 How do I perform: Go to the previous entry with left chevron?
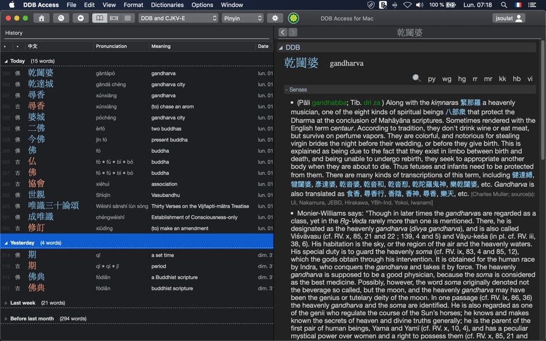[x=283, y=32]
